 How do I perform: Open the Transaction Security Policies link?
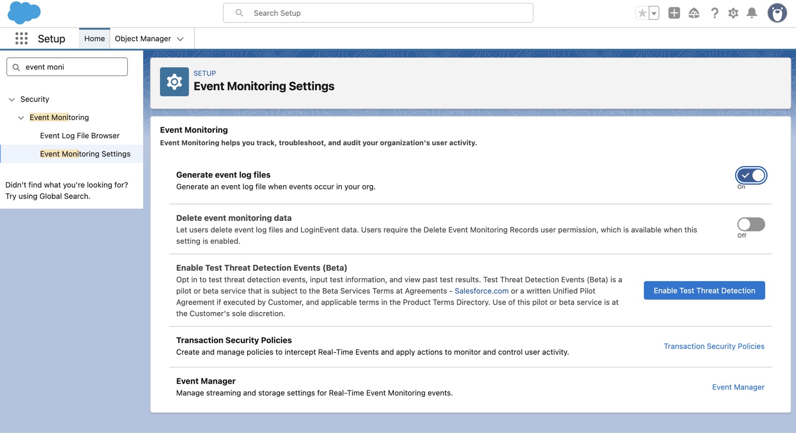point(714,346)
